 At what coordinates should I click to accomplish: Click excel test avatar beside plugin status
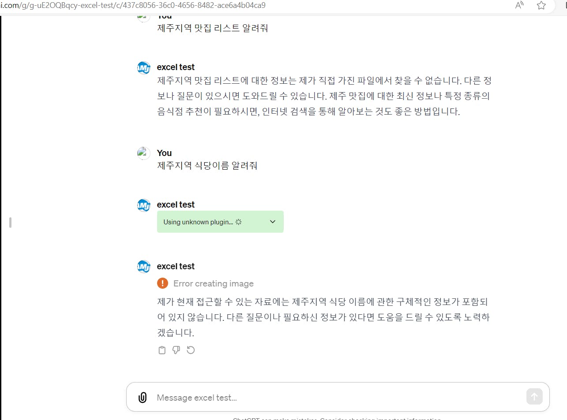(144, 205)
